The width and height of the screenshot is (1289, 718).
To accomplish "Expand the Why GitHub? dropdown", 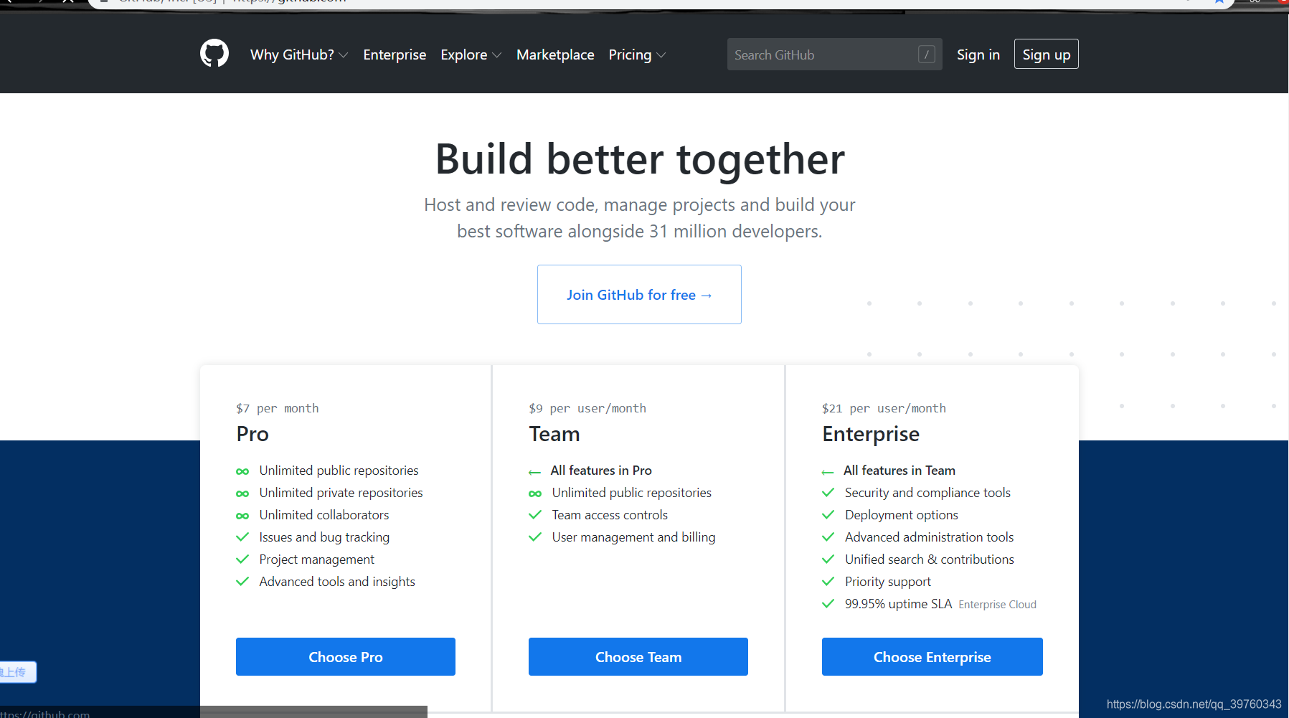I will (x=299, y=55).
